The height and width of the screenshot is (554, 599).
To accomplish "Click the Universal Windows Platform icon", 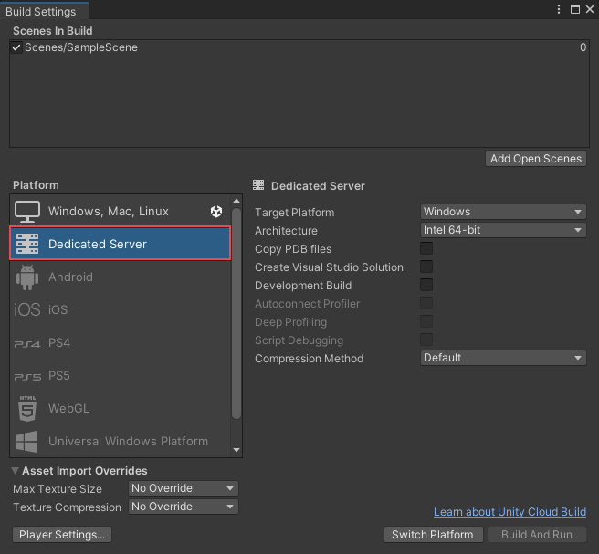I will (x=27, y=442).
